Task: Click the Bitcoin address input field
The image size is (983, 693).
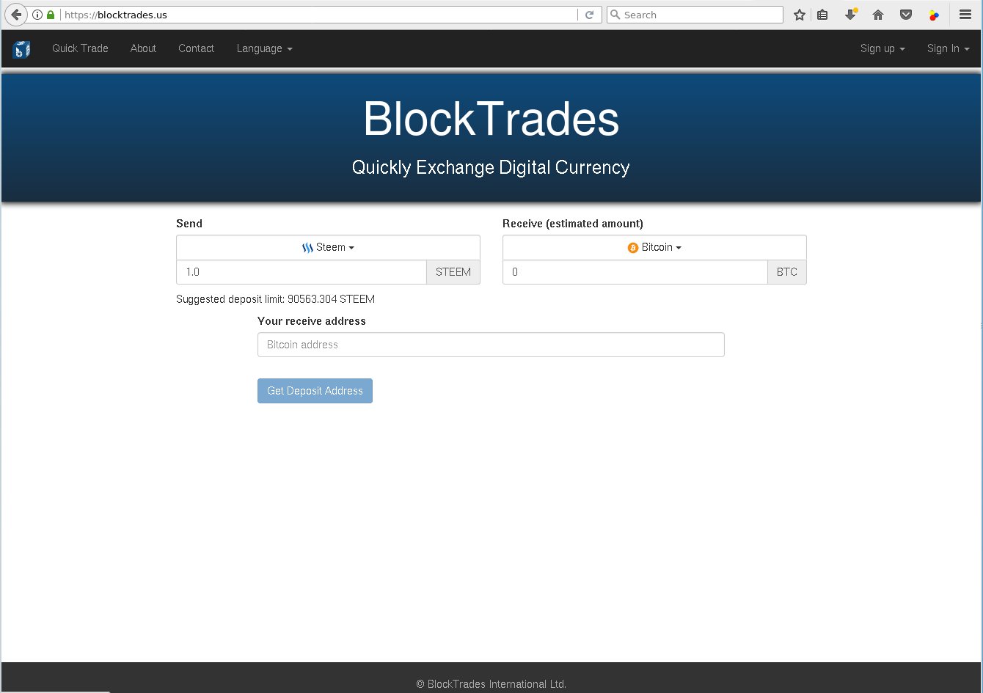Action: point(491,345)
